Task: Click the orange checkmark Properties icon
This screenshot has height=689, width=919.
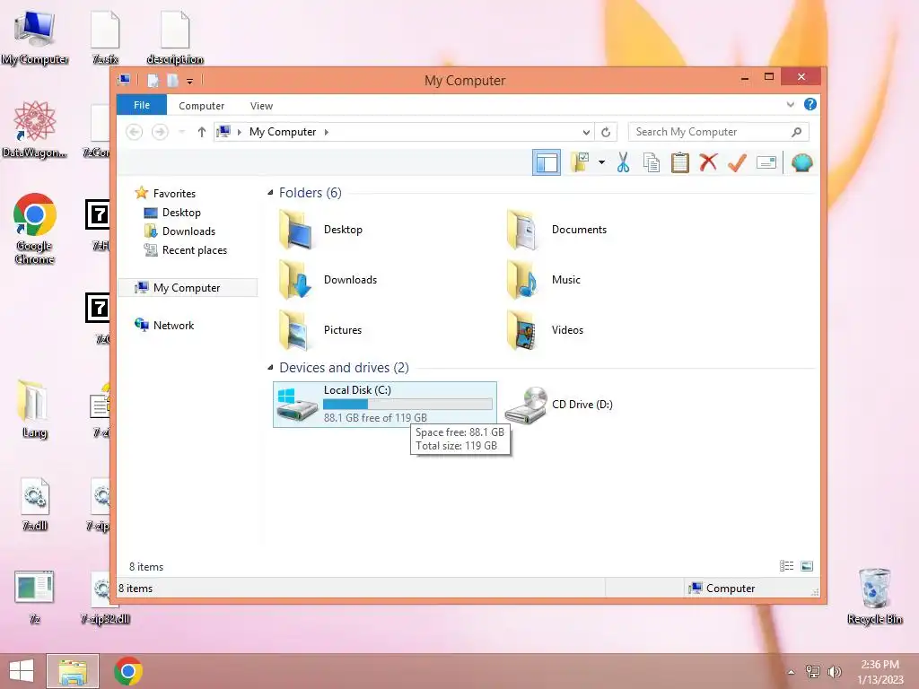Action: click(x=737, y=162)
